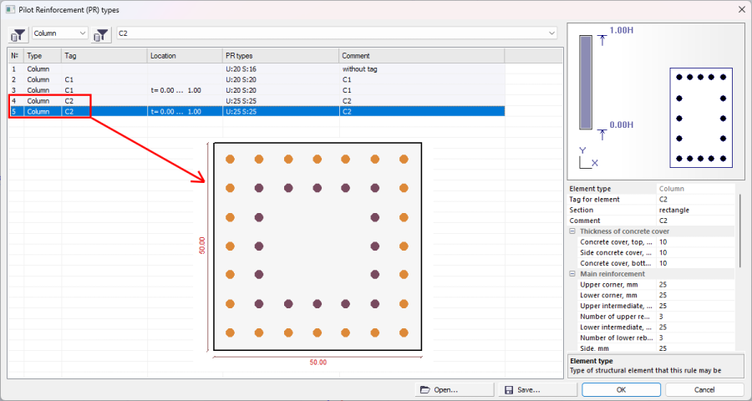752x401 pixels.
Task: Edit the Upper corner, mm value field
Action: 694,285
